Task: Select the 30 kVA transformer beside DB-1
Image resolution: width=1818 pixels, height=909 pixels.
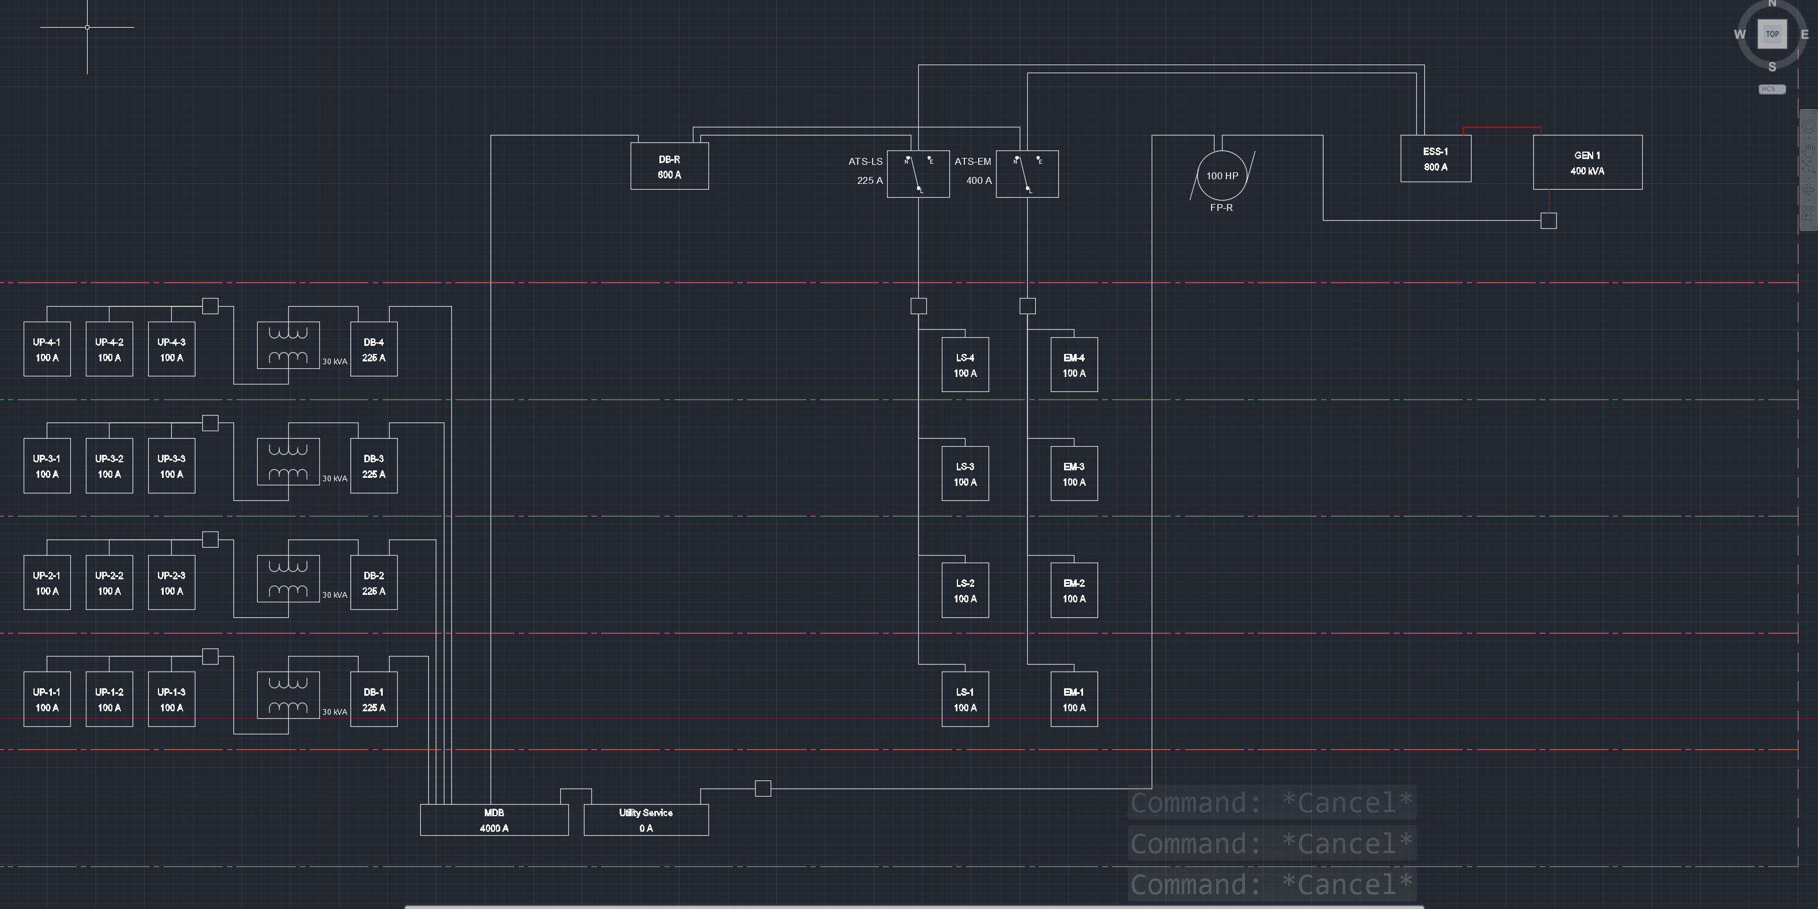Action: 288,695
